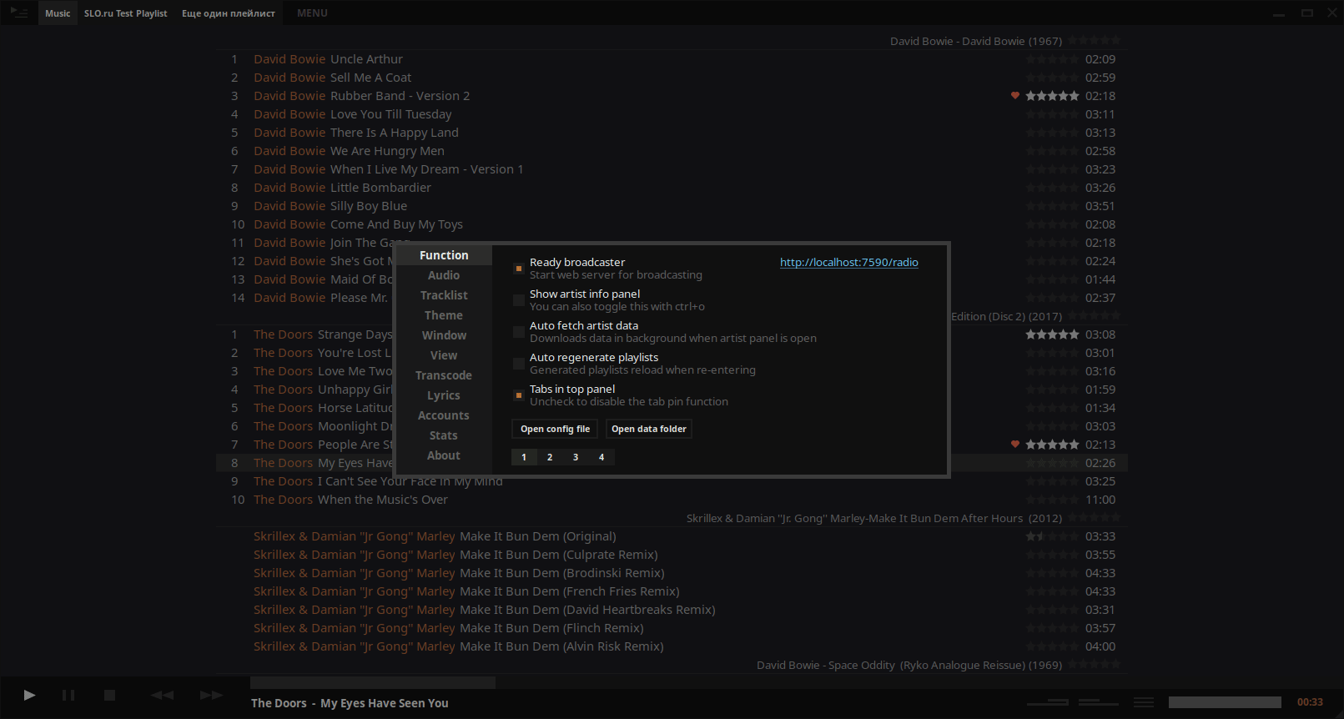The height and width of the screenshot is (719, 1344).
Task: Open the Window settings tab
Action: pyautogui.click(x=444, y=335)
